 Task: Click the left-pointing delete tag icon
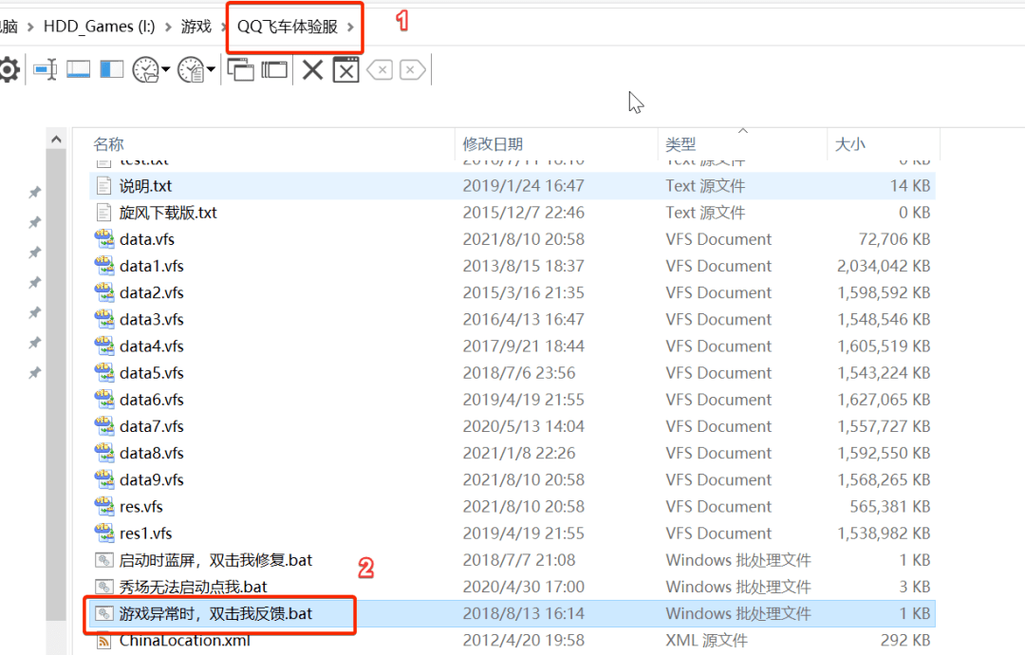coord(380,69)
